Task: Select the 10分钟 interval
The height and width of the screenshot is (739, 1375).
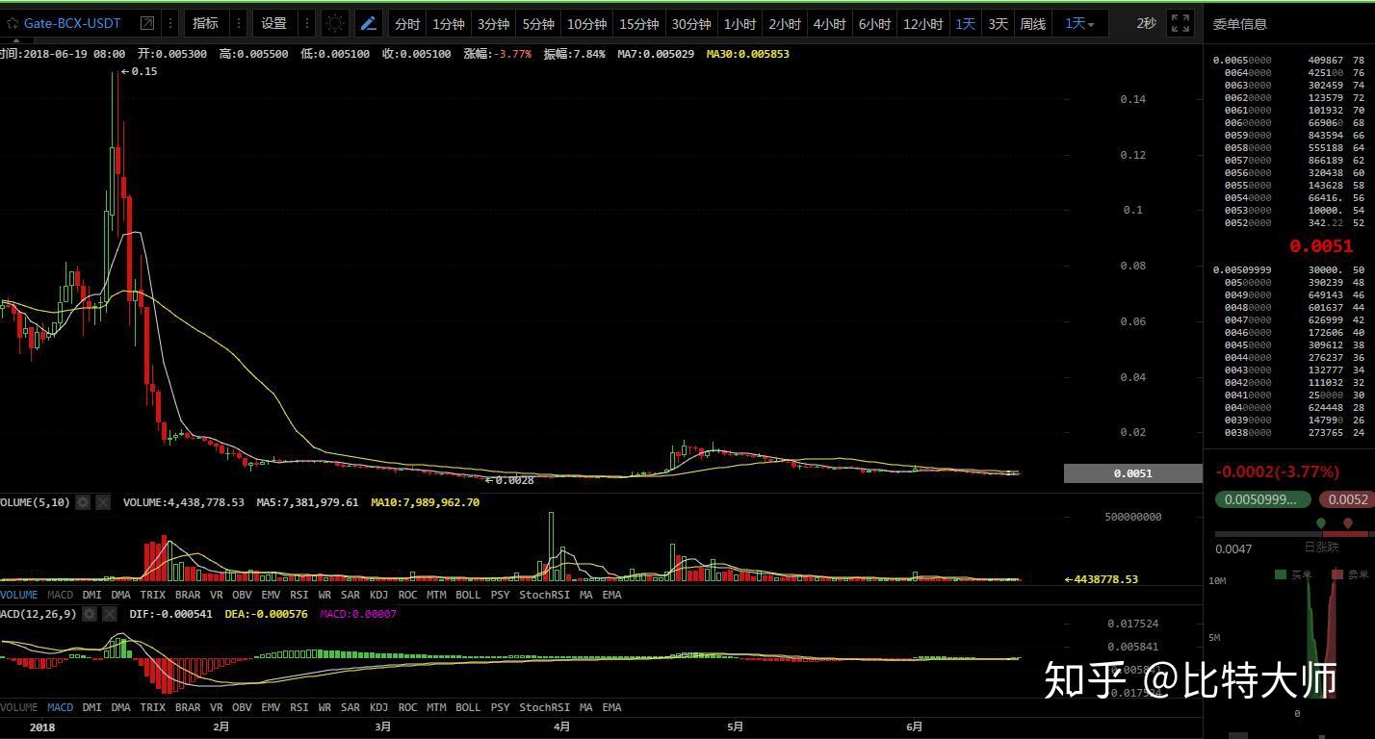Action: [586, 24]
